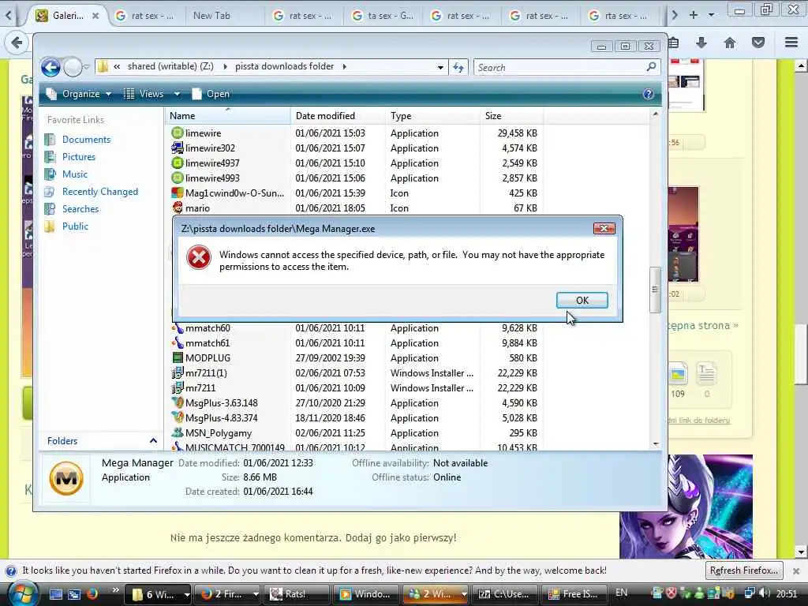This screenshot has height=606, width=808.
Task: Click Open in the Explorer toolbar
Action: [x=211, y=94]
